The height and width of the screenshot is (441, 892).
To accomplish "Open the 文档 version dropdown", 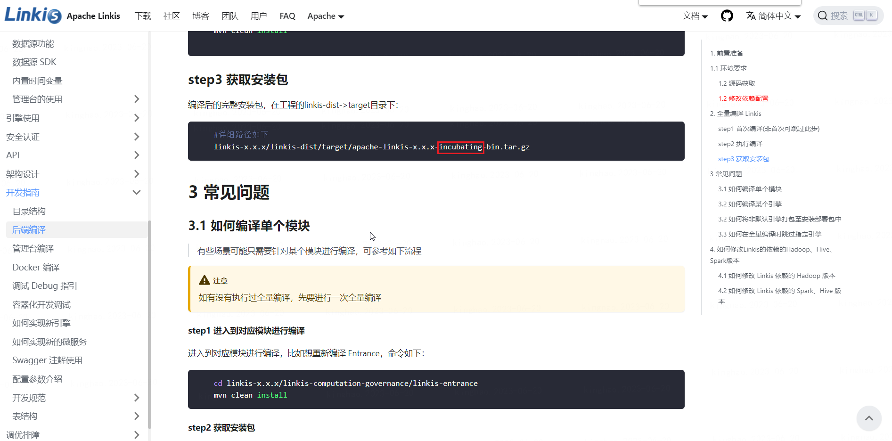I will point(696,16).
